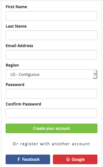Register with the red Google button
The width and height of the screenshot is (103, 167).
click(x=75, y=159)
